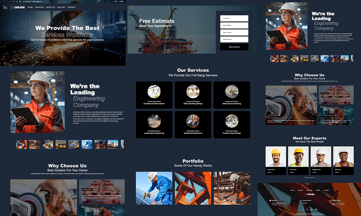The width and height of the screenshot is (361, 216).
Task: Click the Login link at top right
Action: (x=116, y=2)
